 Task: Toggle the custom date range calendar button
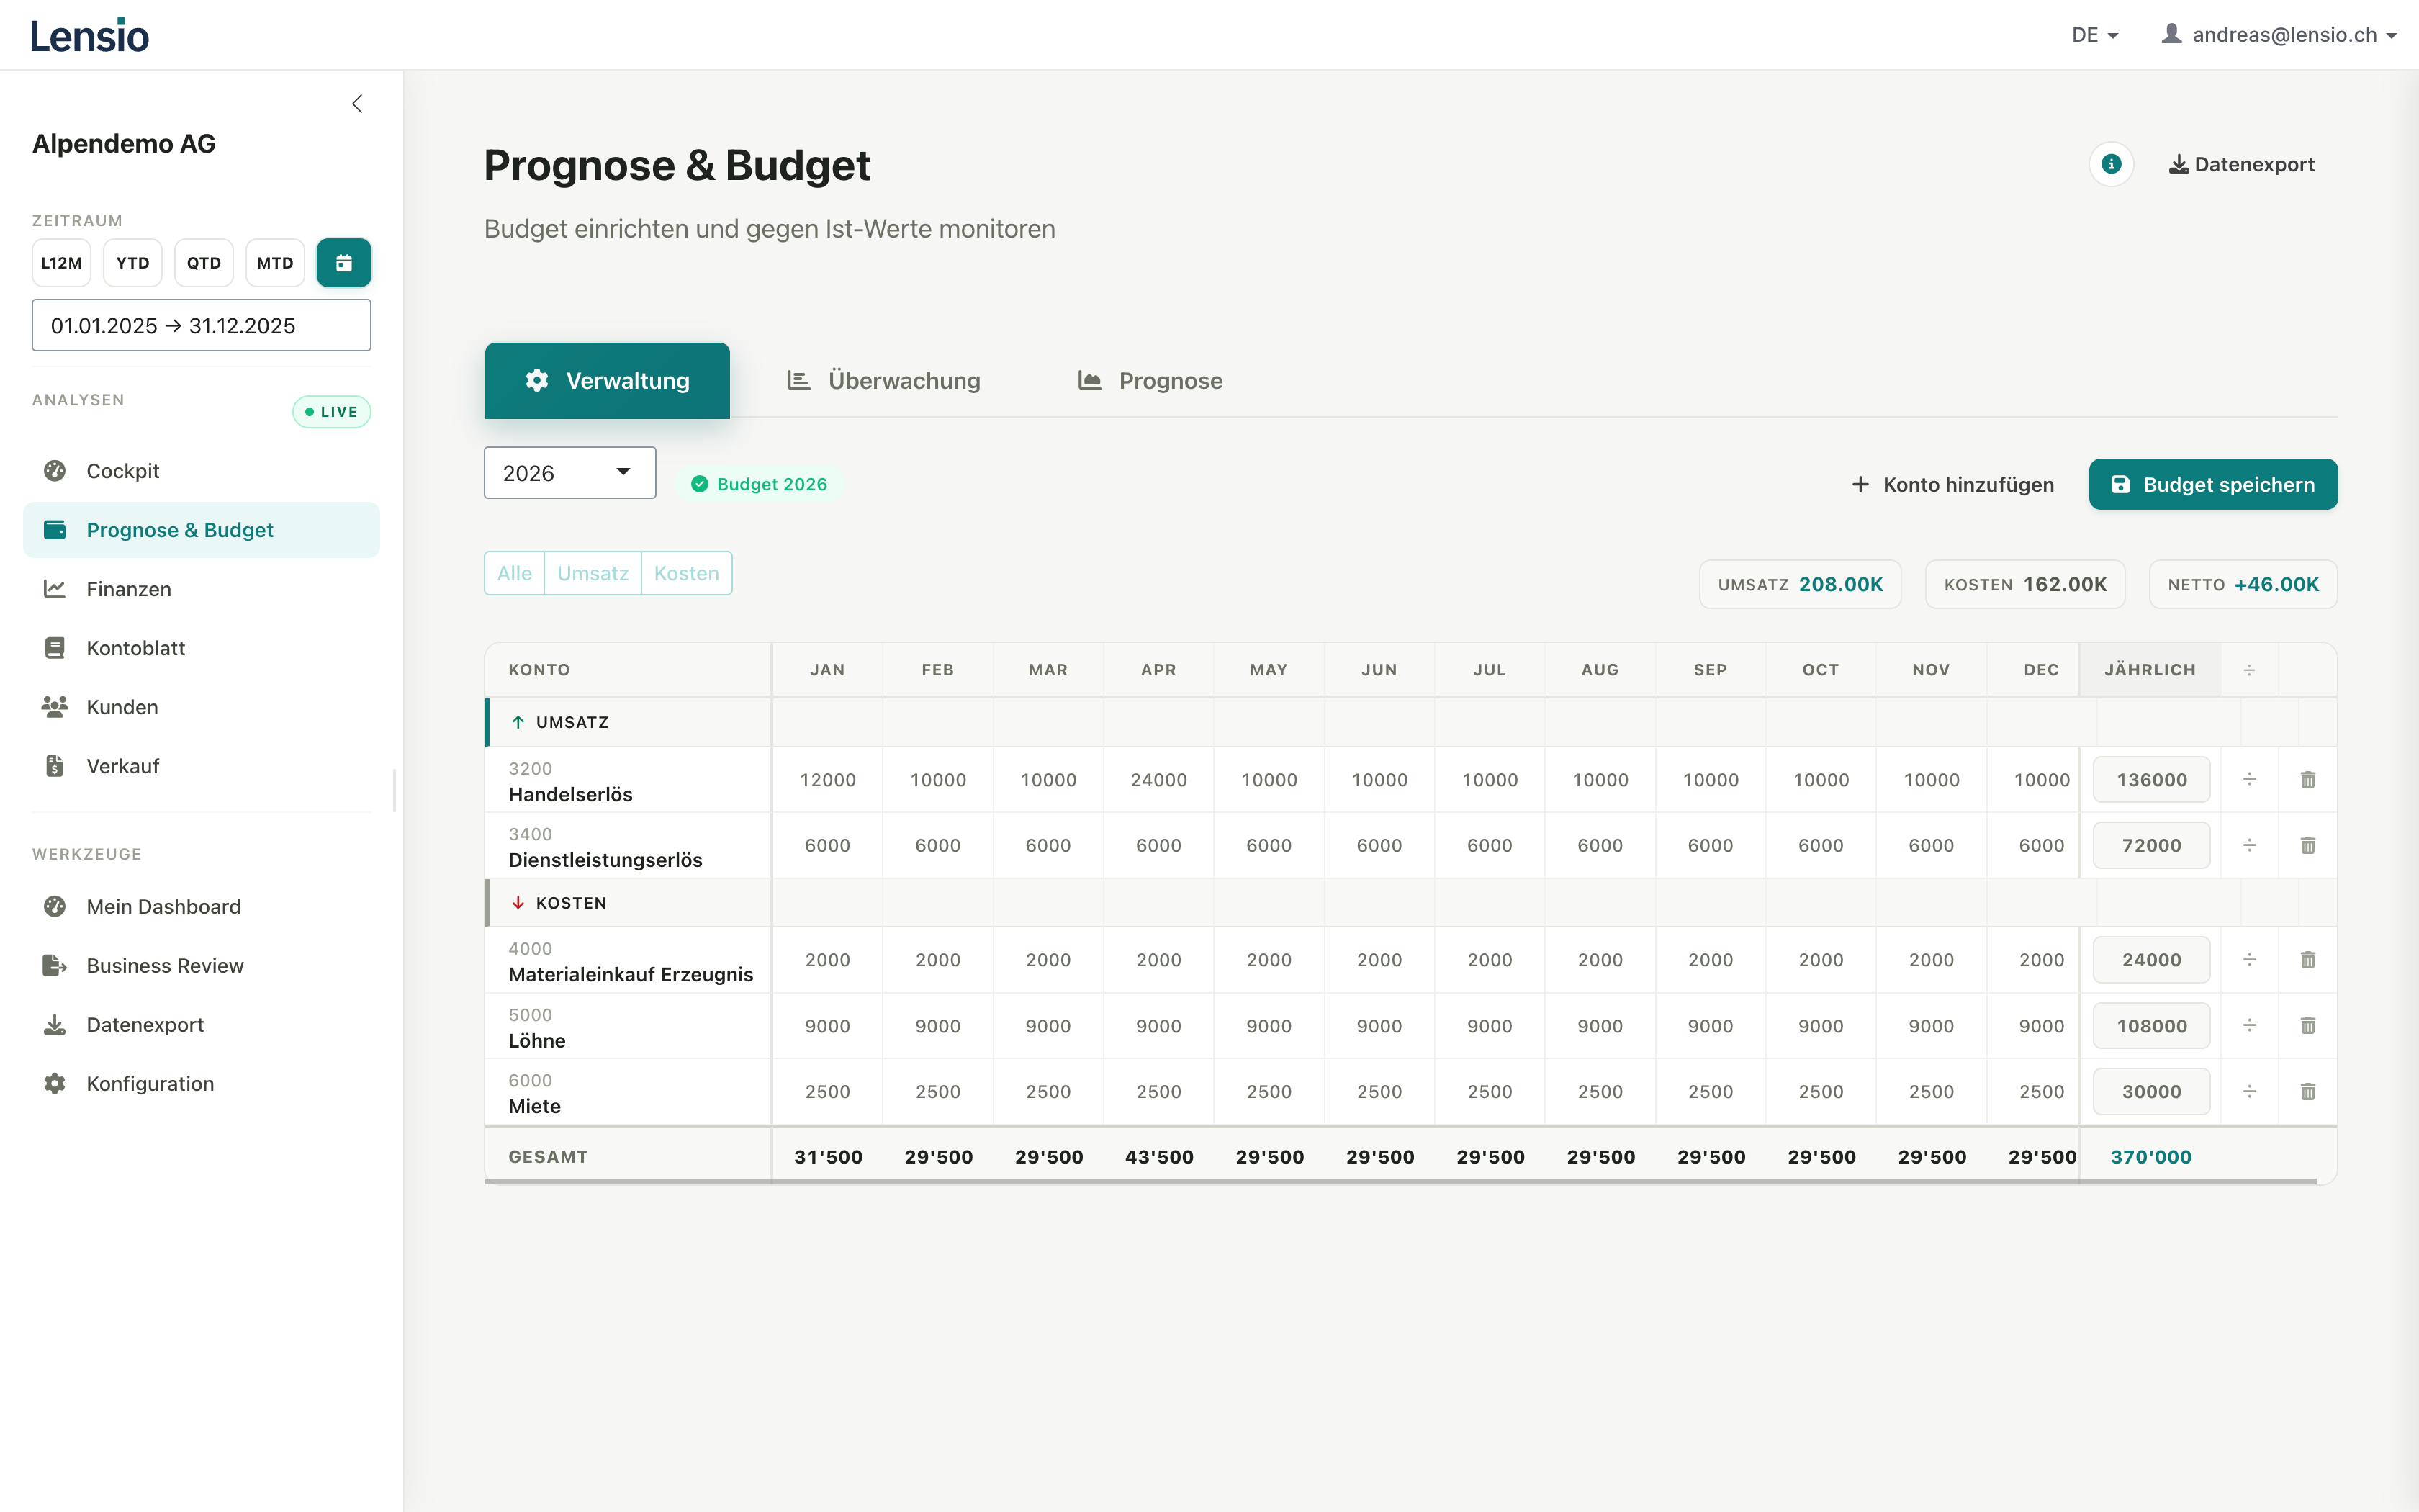[x=344, y=262]
